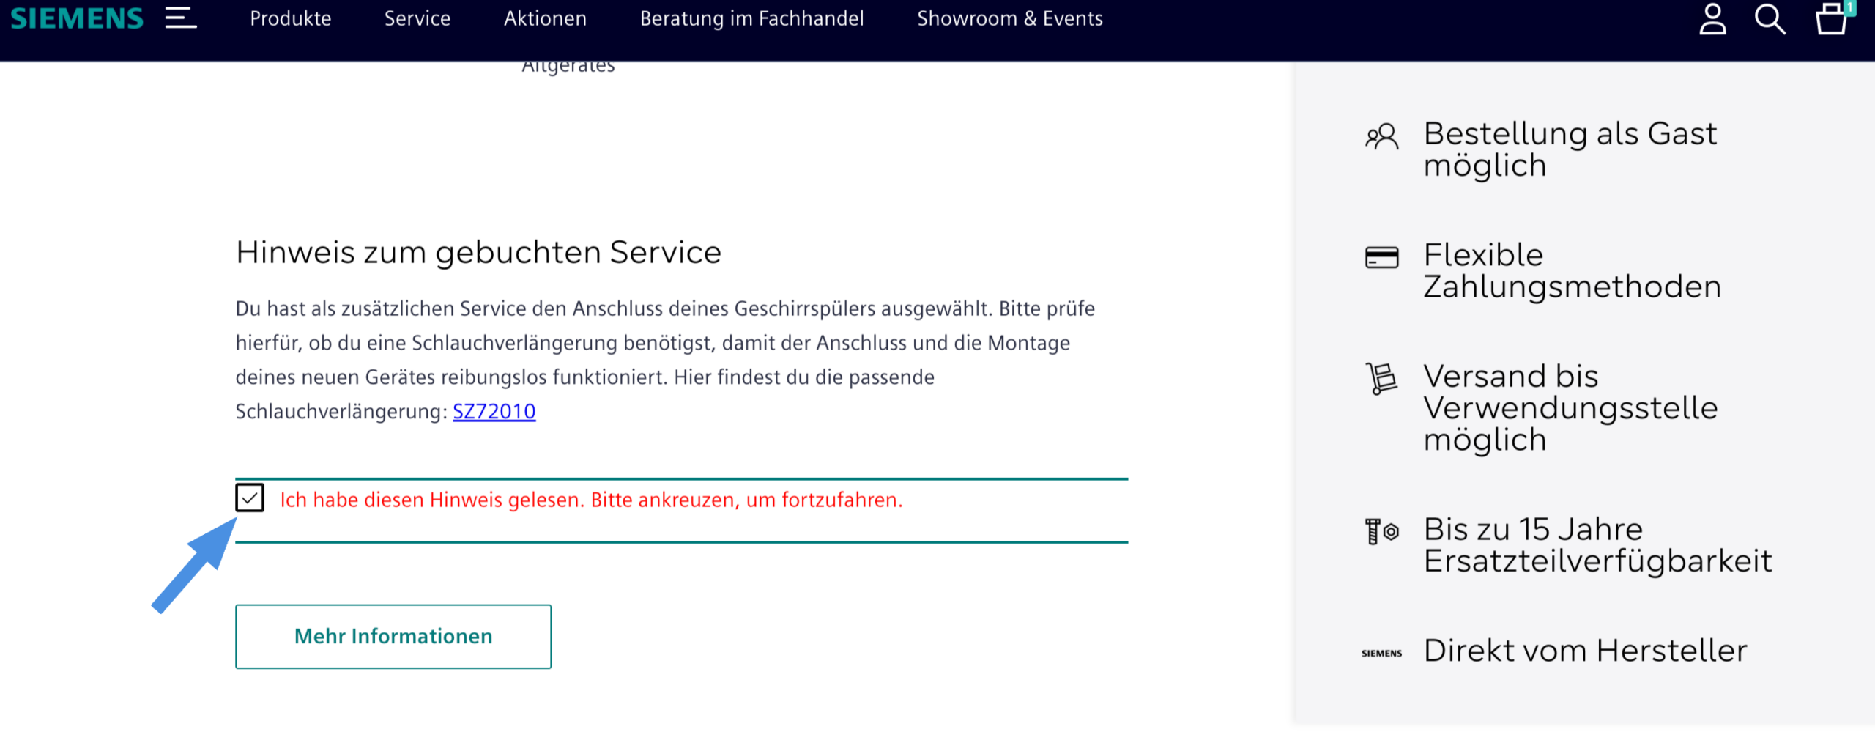Click the Siemens logo
The image size is (1875, 732).
tap(77, 18)
